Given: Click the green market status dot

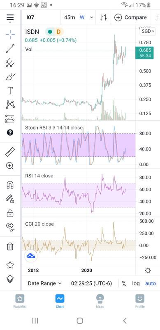Looking at the screenshot, I should tap(50, 32).
